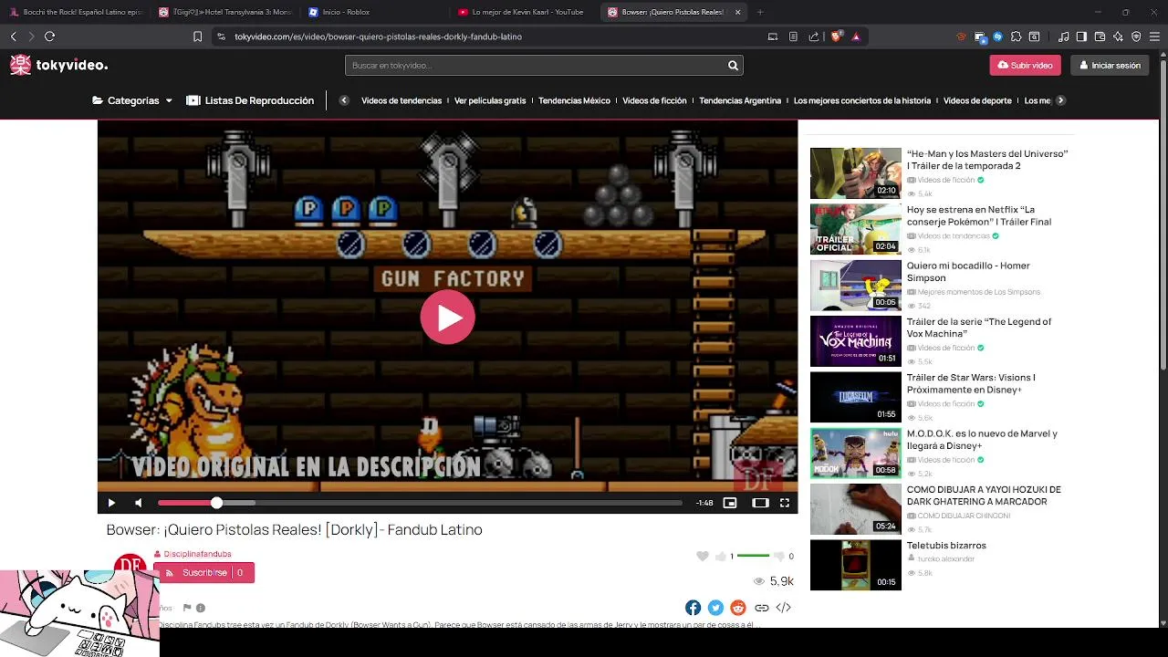The width and height of the screenshot is (1168, 657).
Task: Open the Brave VPN shield icon
Action: pos(1136,36)
